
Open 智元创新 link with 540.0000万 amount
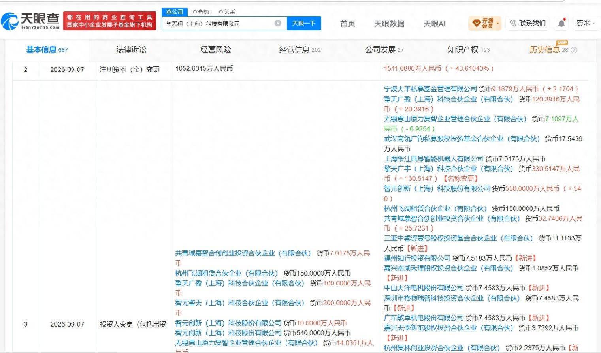[228, 333]
